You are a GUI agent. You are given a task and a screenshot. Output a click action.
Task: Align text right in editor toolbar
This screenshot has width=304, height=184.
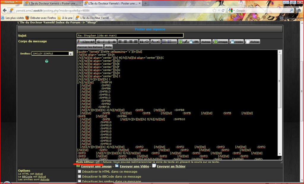click(131, 41)
